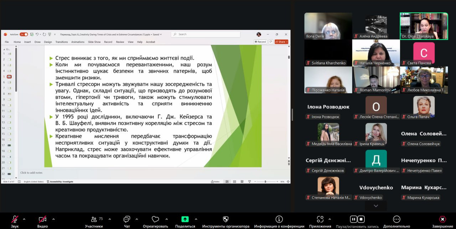
Task: Open Customize Quick Access Toolbar dropdown
Action: (x=55, y=35)
